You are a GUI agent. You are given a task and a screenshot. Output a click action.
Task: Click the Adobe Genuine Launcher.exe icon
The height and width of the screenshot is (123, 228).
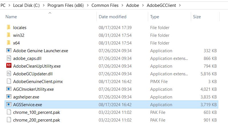(8, 51)
